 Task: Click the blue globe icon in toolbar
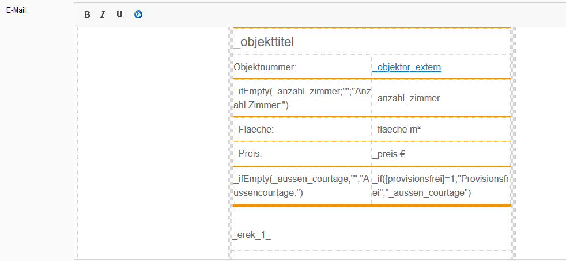click(x=138, y=14)
